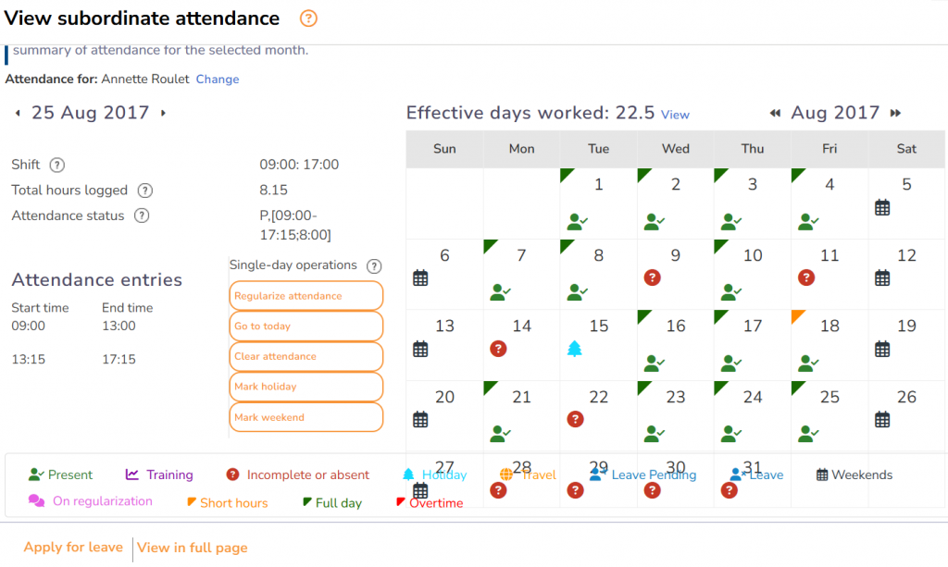Change the selected employee
Image resolution: width=948 pixels, height=567 pixels.
coord(218,80)
